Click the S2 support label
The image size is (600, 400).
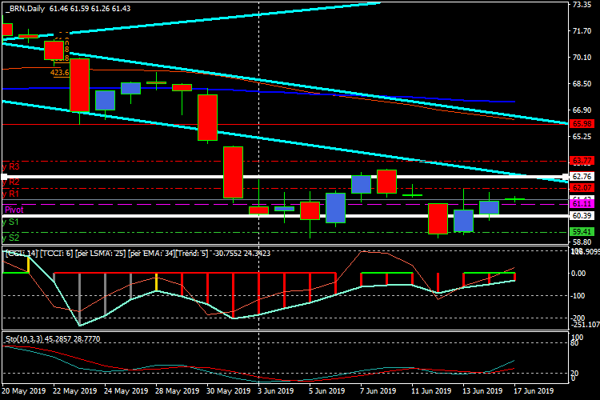(11, 238)
